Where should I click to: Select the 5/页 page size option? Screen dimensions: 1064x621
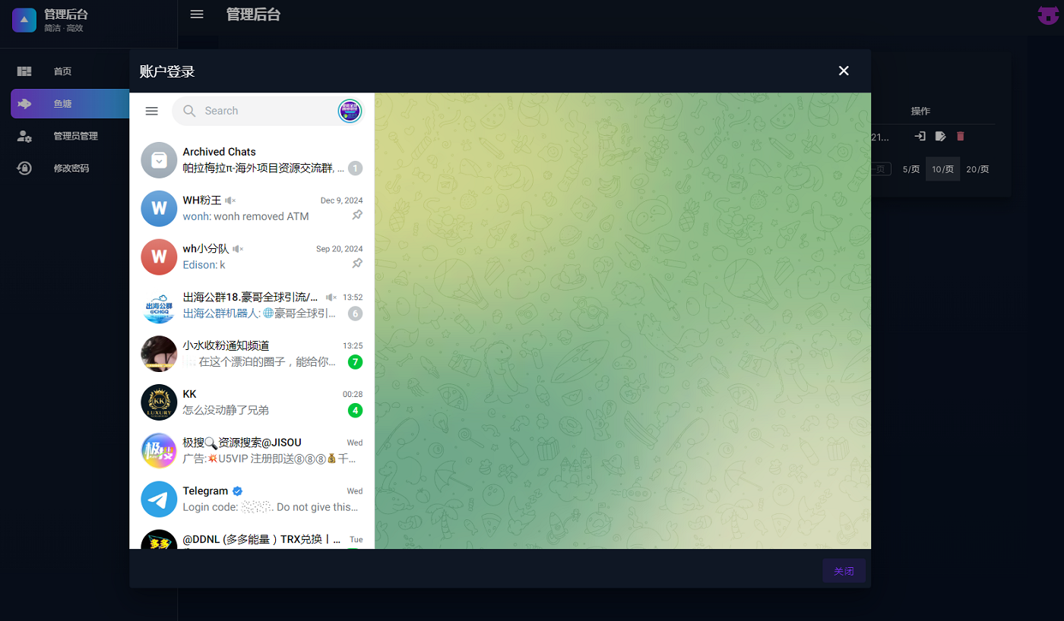tap(910, 169)
